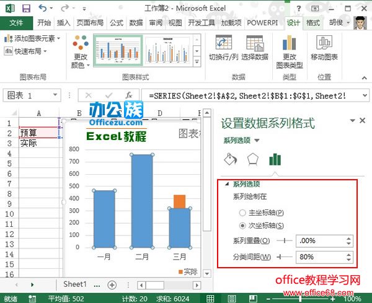Switch to the Formulas tab
Image resolution: width=372 pixels, height=303 pixels.
pyautogui.click(x=117, y=23)
